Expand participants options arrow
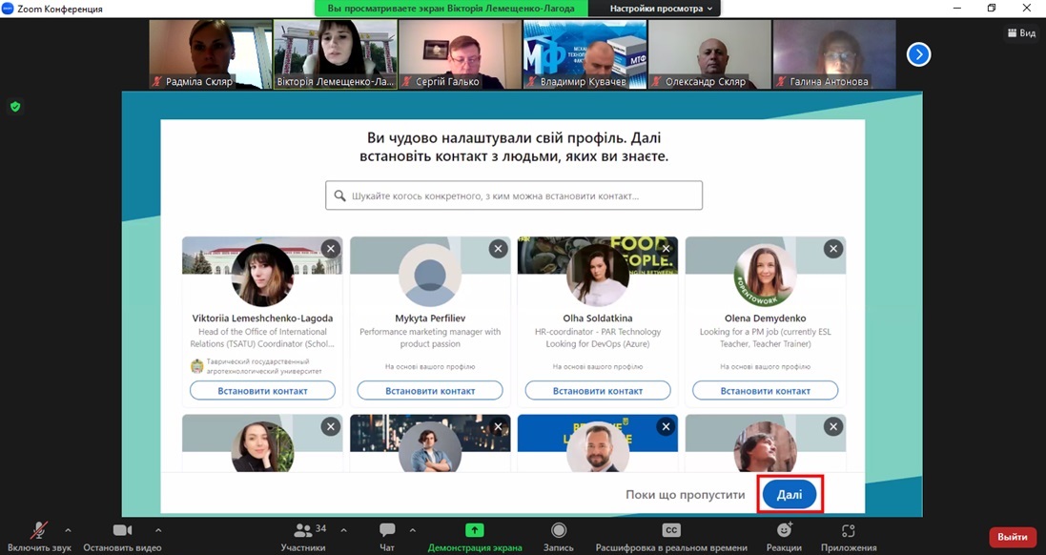Screen dimensions: 1046x555 pyautogui.click(x=343, y=530)
